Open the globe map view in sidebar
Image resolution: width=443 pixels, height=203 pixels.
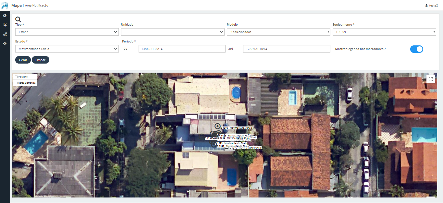tap(5, 16)
